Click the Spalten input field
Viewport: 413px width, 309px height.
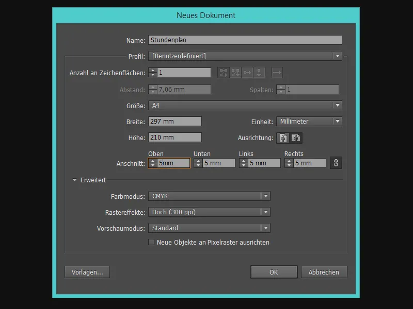pyautogui.click(x=312, y=89)
